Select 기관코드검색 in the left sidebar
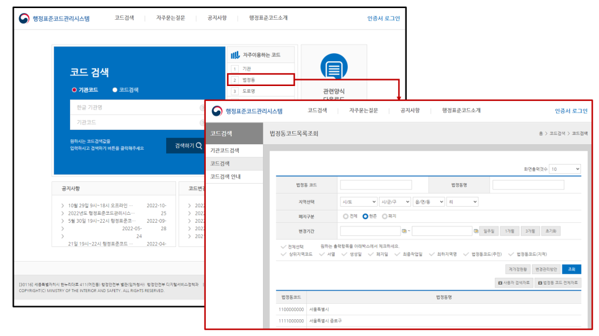The width and height of the screenshot is (599, 336). click(234, 150)
